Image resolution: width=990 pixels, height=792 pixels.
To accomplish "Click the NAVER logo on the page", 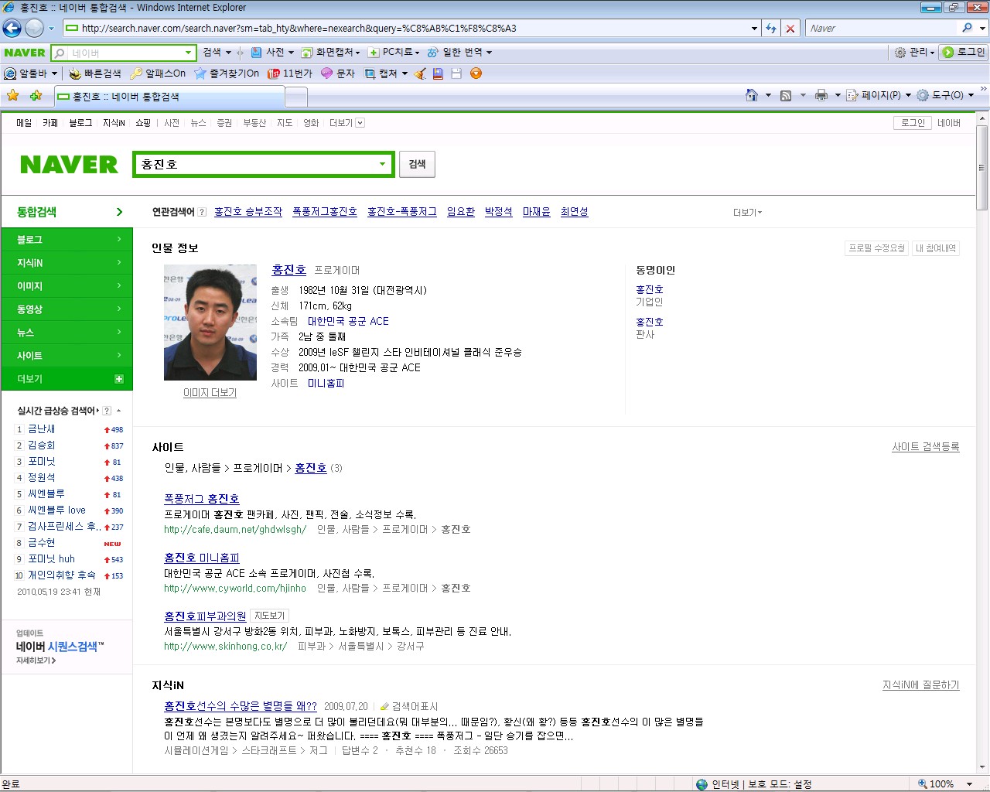I will [69, 165].
